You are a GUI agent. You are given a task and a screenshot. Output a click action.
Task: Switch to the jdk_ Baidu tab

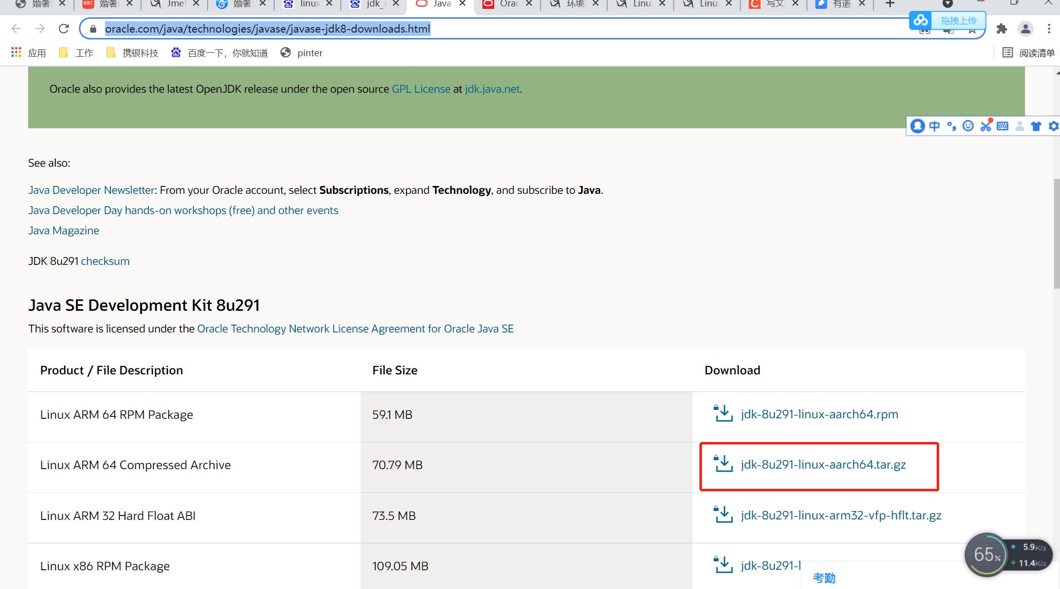tap(374, 4)
